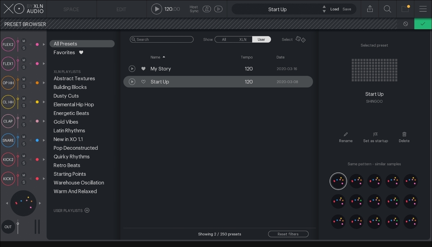Select the FLEX2 channel circle
Image resolution: width=432 pixels, height=247 pixels.
coord(8,45)
